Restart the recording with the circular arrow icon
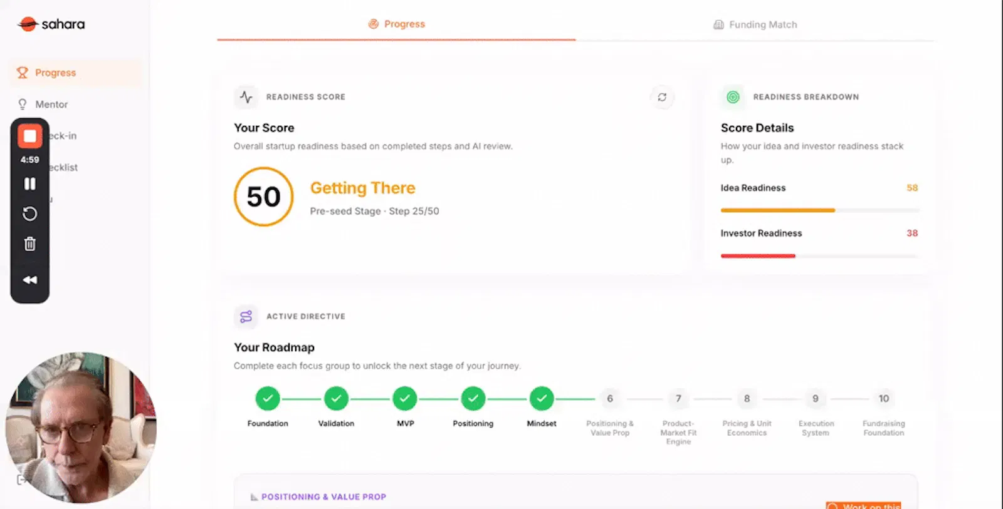The image size is (1003, 509). pyautogui.click(x=29, y=214)
